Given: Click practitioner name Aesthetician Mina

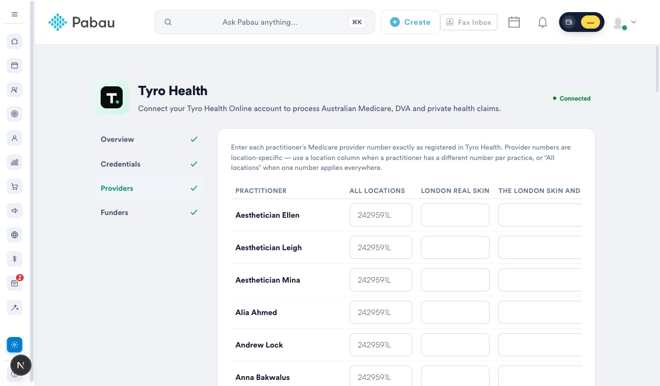Looking at the screenshot, I should [x=268, y=280].
